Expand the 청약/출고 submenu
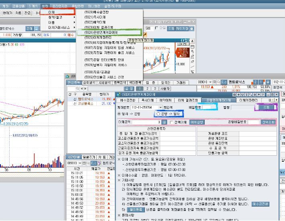Screen dimensions: 285x221 tap(58, 17)
